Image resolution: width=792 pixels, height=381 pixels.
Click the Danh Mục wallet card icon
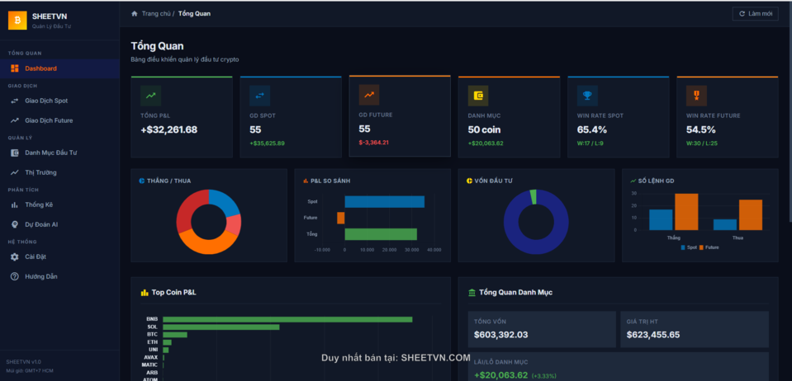pos(478,96)
